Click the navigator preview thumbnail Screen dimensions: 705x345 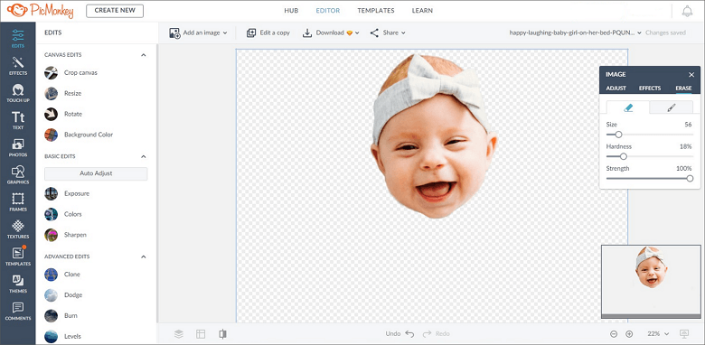coord(651,279)
